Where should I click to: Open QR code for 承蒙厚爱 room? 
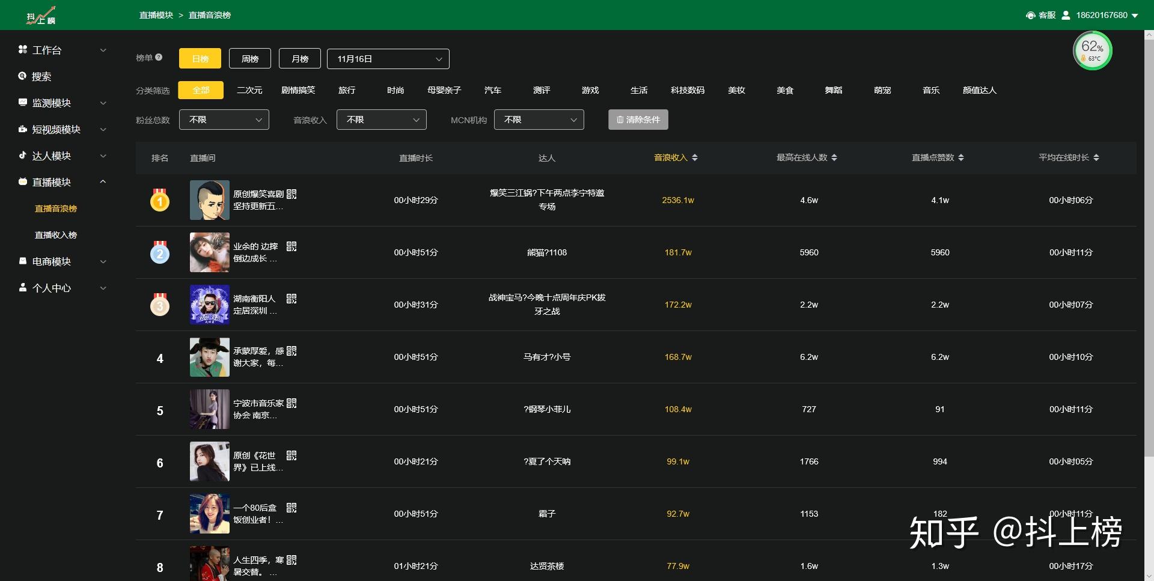(x=292, y=351)
